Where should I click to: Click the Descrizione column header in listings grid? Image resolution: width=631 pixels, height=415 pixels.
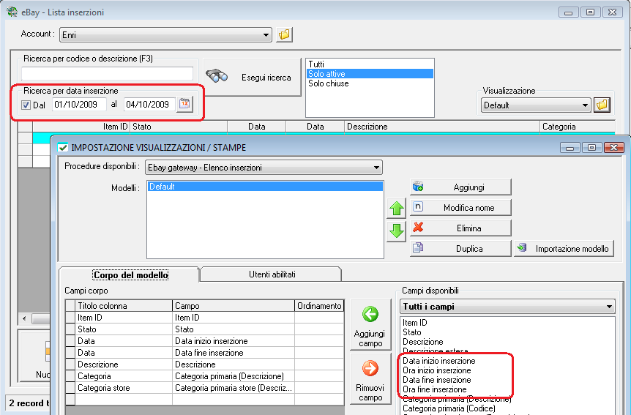442,127
